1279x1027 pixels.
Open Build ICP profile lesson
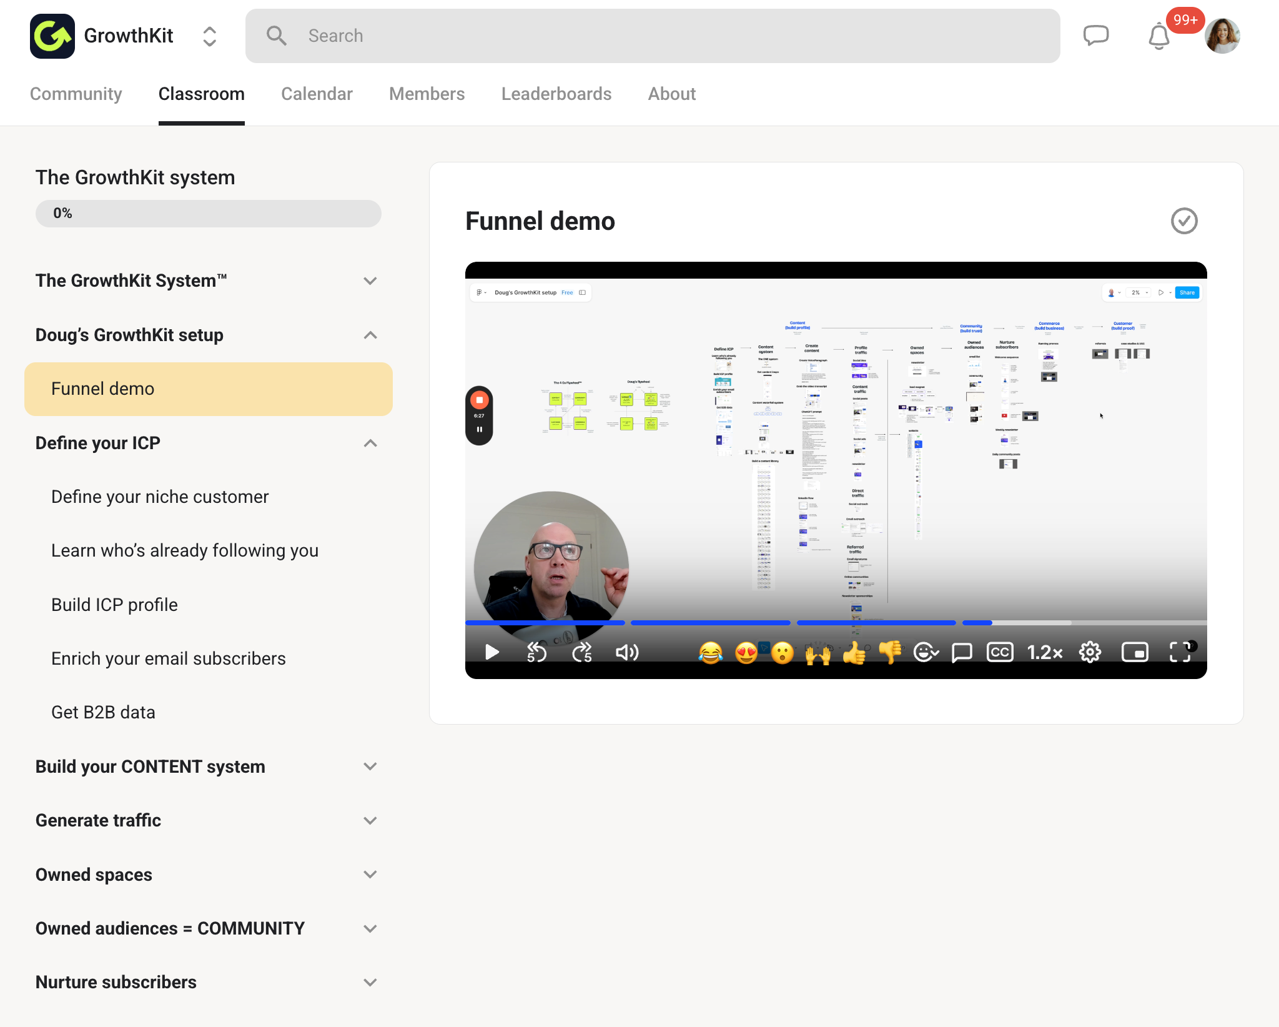[114, 605]
